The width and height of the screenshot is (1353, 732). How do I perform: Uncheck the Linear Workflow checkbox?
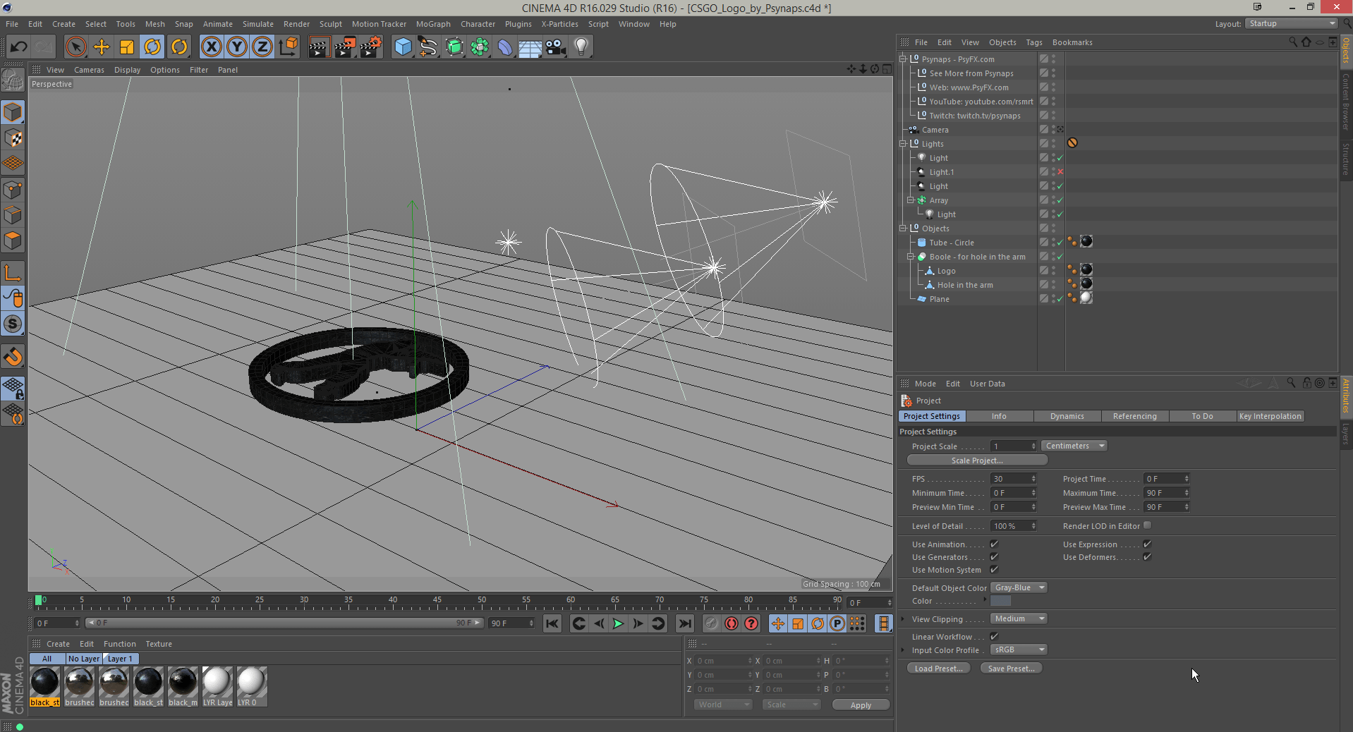pos(994,637)
